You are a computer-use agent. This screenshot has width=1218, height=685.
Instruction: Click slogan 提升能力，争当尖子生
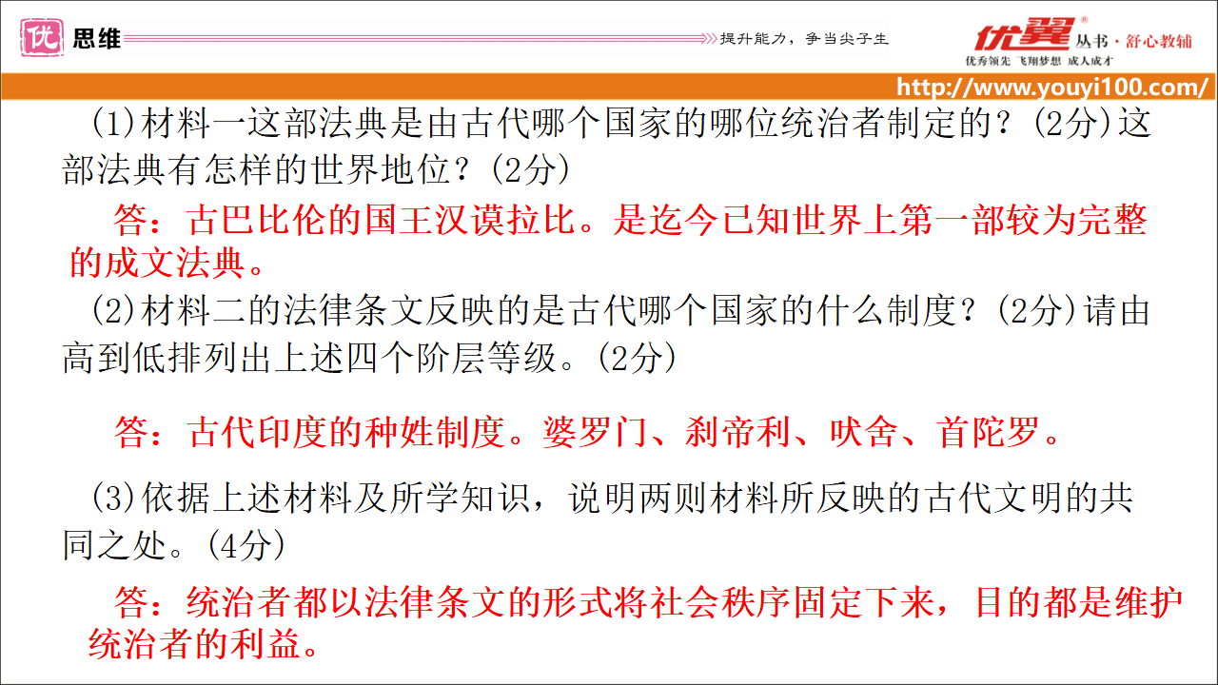[804, 39]
